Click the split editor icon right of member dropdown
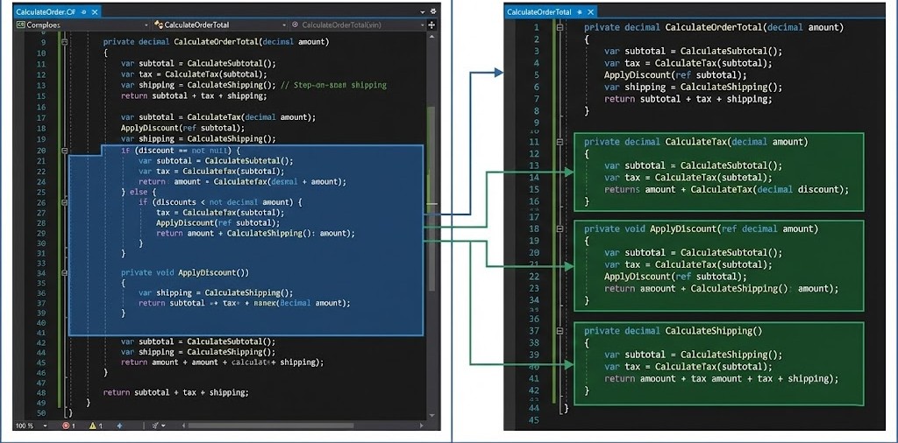Screen dimensions: 898x443 pos(431,25)
